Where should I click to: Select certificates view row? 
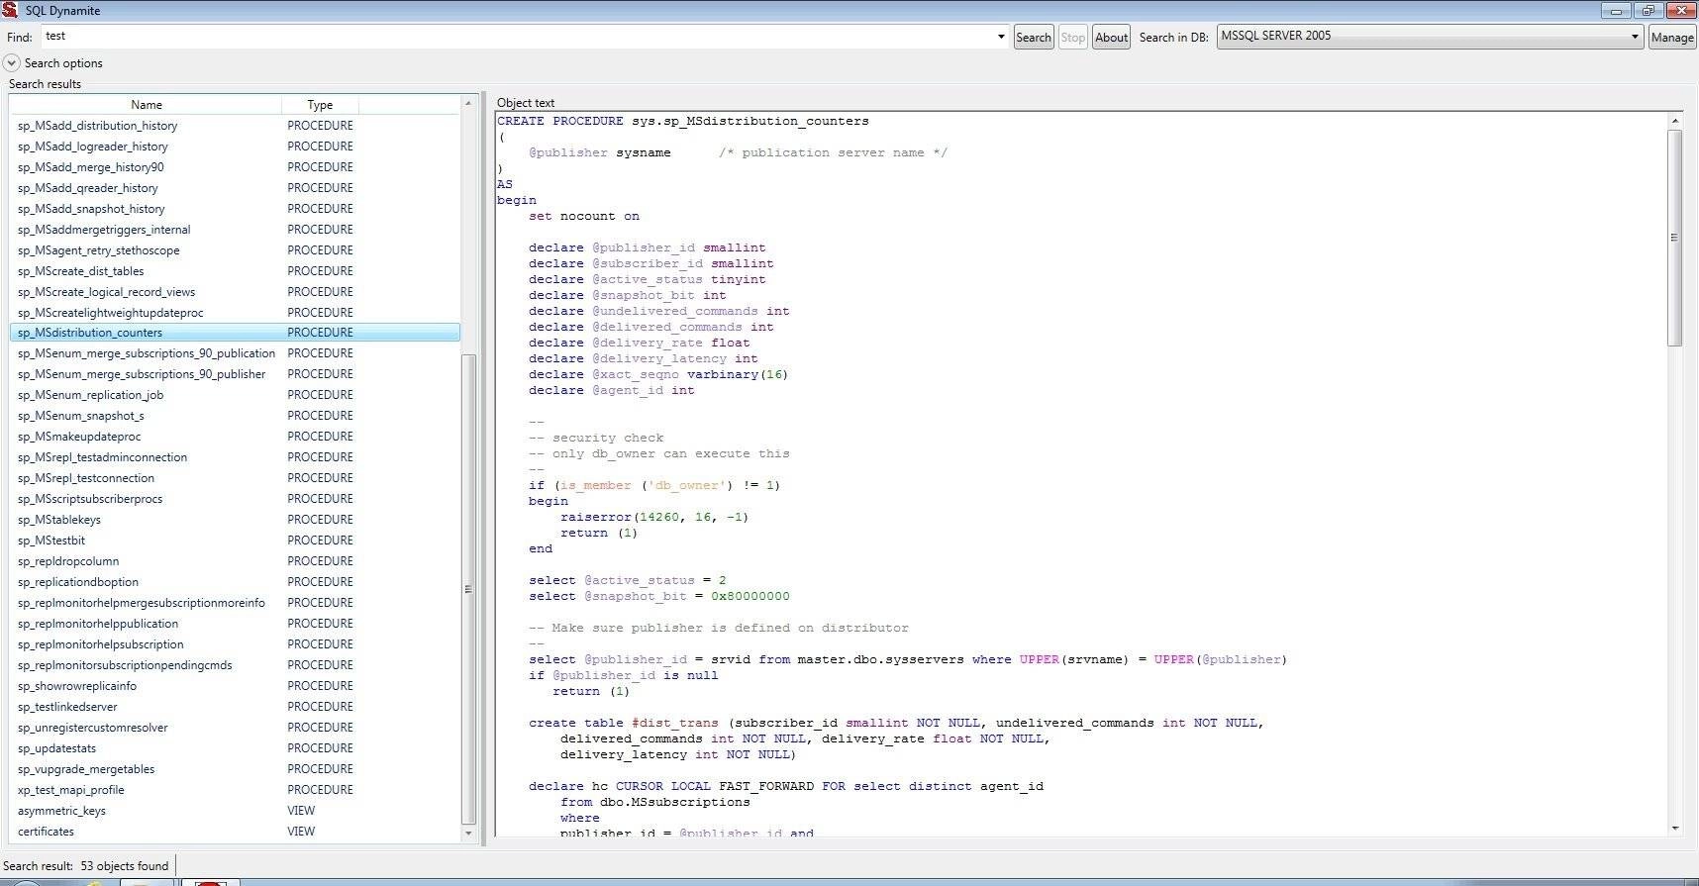click(x=236, y=832)
